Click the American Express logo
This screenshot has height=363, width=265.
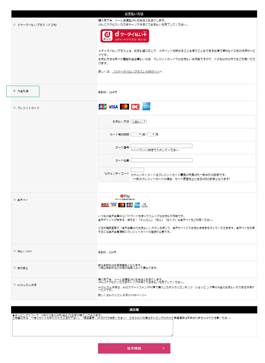[x=146, y=106]
